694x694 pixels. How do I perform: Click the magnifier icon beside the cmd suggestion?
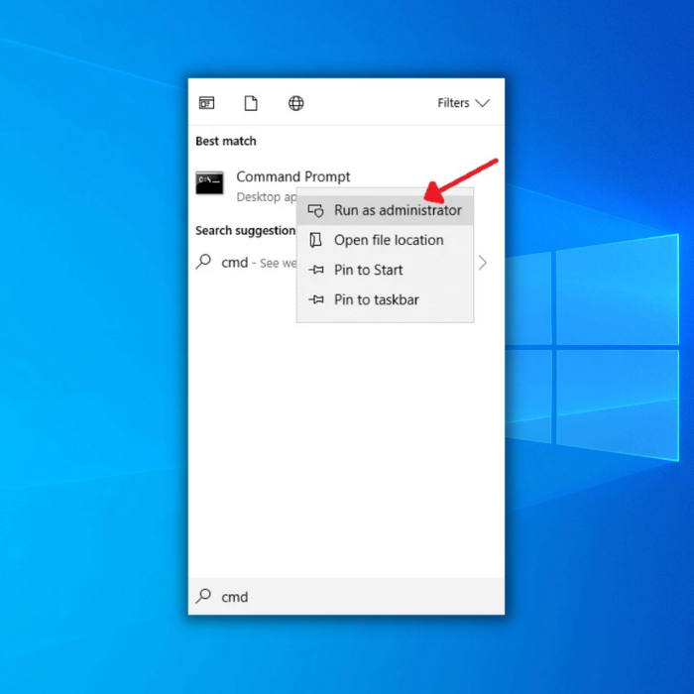click(x=204, y=263)
